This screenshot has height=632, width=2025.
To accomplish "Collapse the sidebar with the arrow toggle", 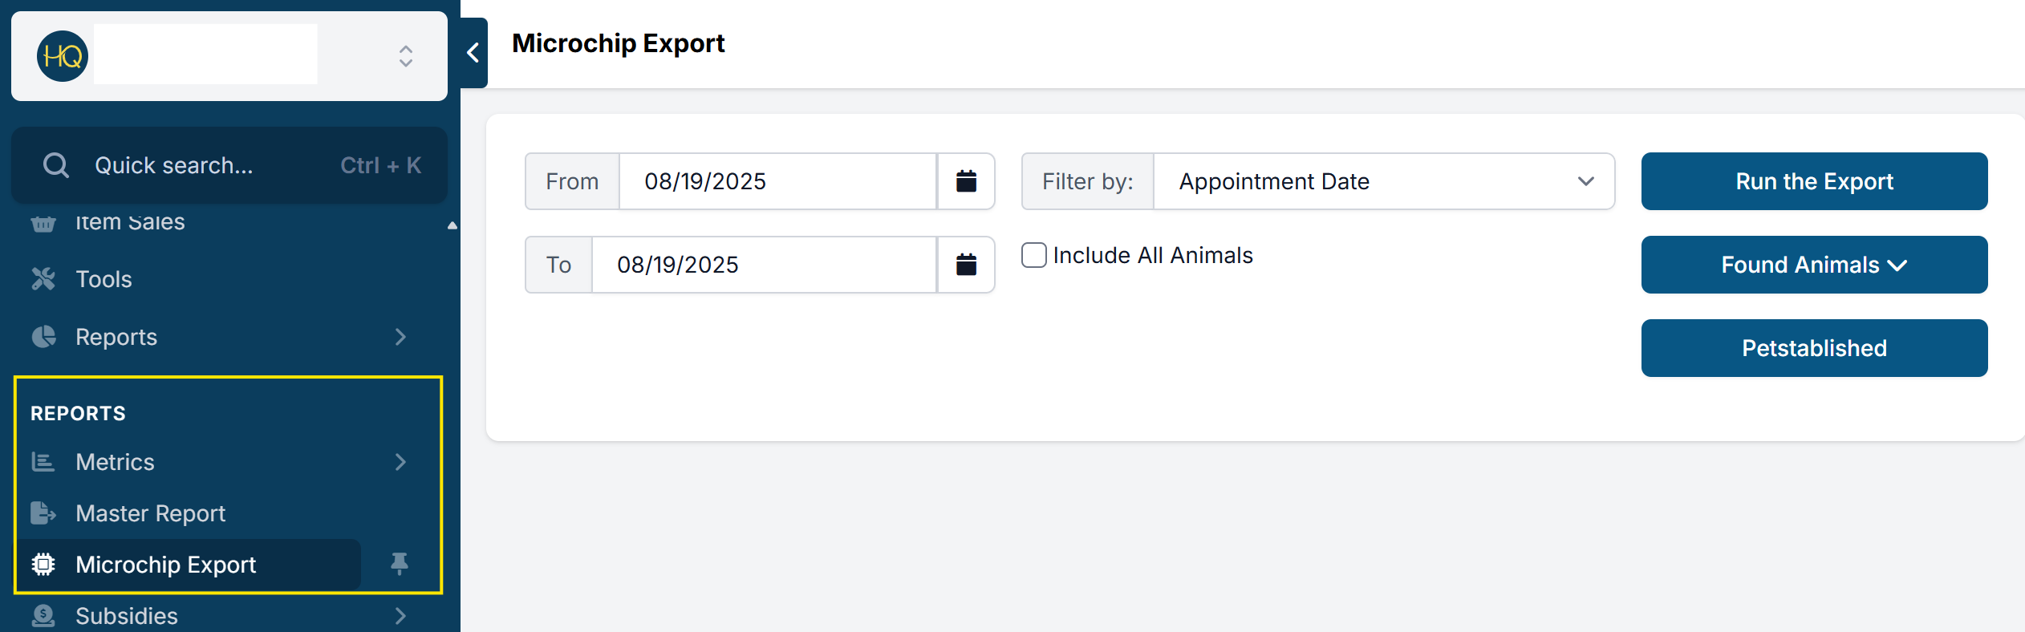I will [x=473, y=53].
